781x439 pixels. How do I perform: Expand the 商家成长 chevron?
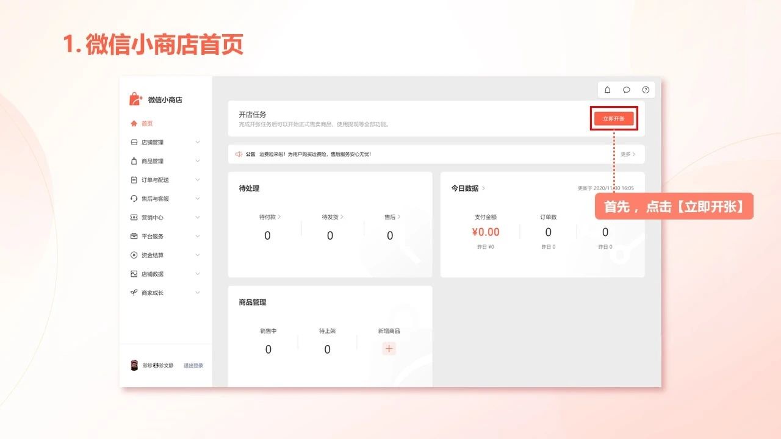198,293
